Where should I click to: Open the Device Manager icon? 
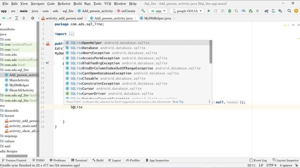pos(273,11)
